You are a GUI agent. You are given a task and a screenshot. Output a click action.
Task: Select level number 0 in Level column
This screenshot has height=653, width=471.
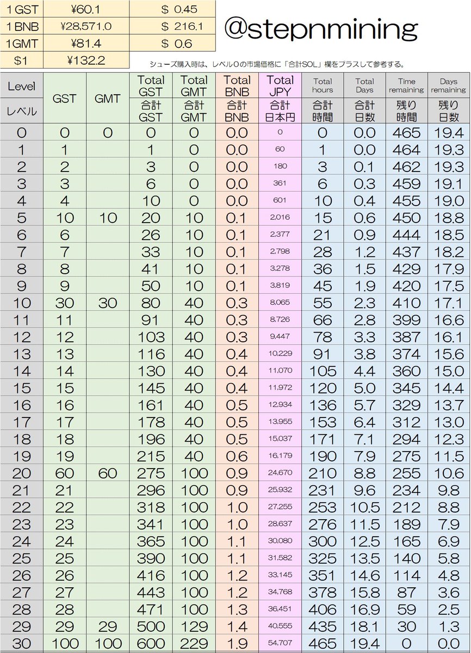tap(22, 133)
